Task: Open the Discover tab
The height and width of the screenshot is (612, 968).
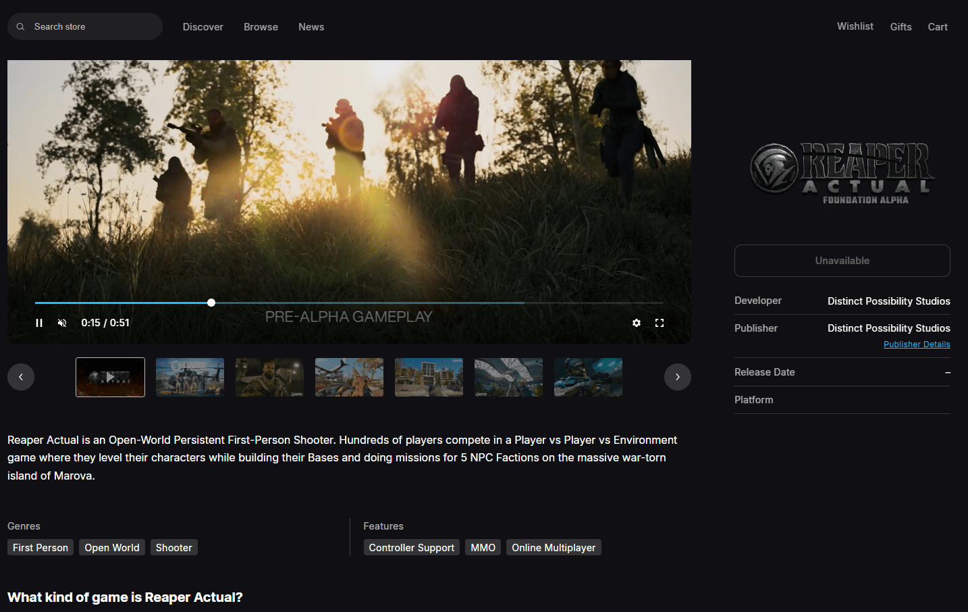Action: (x=203, y=27)
